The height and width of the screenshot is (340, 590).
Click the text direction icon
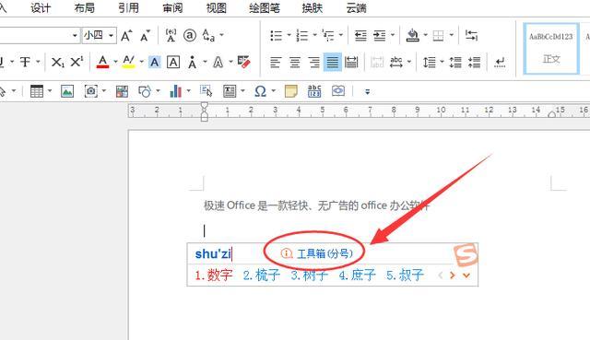tap(471, 35)
